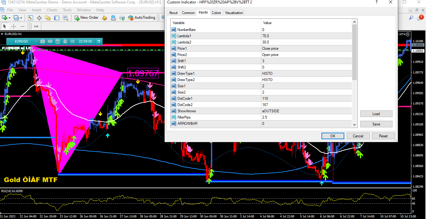
Task: Open the Data Window crosshair-circle icon
Action: (39, 18)
